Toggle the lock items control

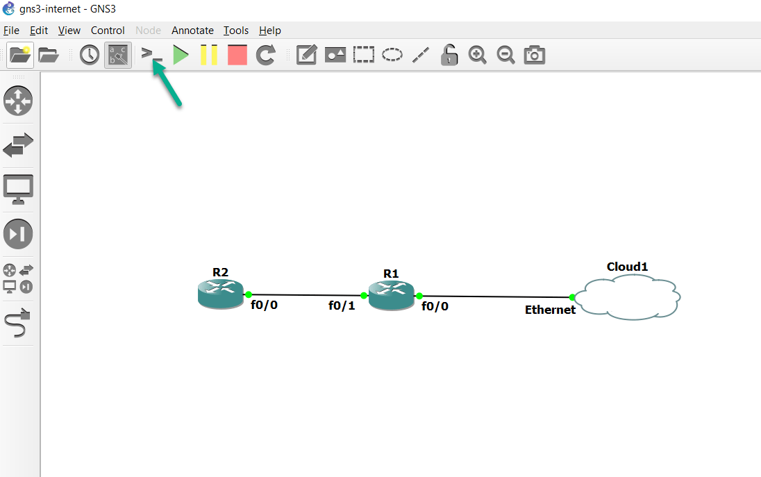449,54
